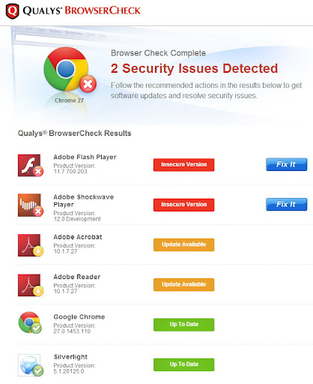Click Up To Date badge for Google Chrome
This screenshot has height=384, width=313.
183,325
